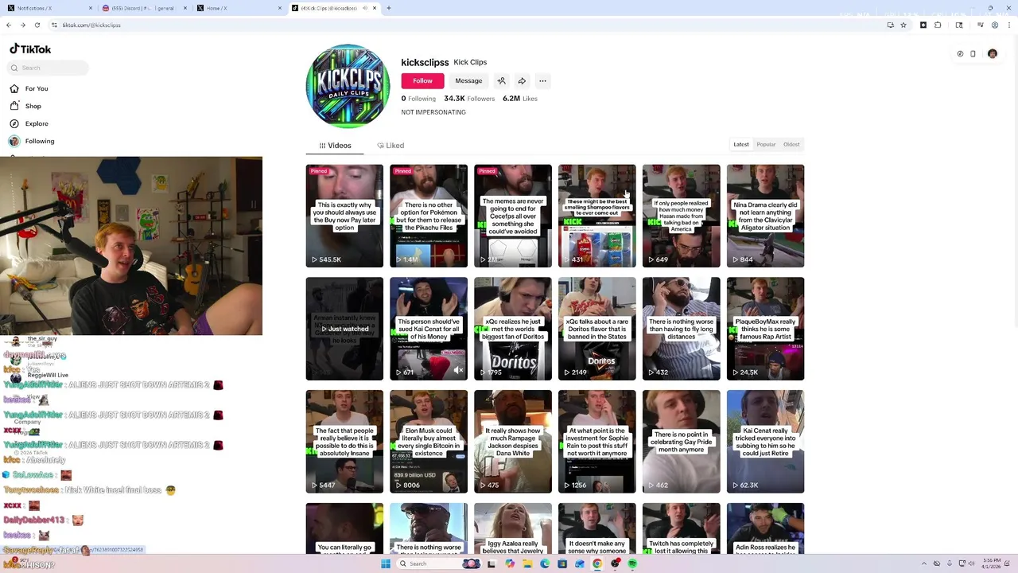Open the For You feed
This screenshot has width=1018, height=573.
29,88
